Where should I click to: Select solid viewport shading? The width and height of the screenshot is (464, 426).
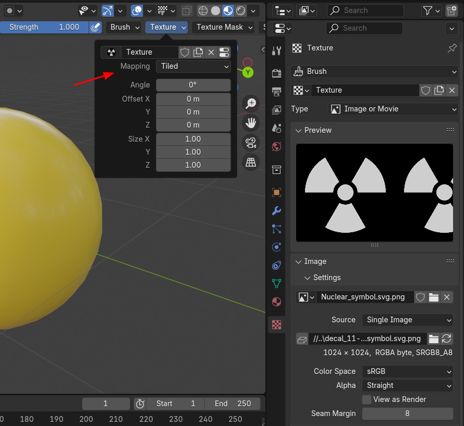[x=215, y=11]
